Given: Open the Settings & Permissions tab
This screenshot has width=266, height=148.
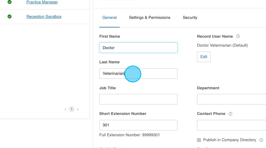Looking at the screenshot, I should pos(149,18).
